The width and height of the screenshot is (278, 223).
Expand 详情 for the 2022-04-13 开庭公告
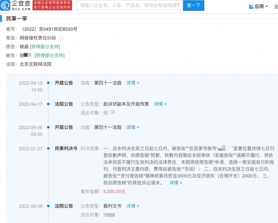[132, 83]
